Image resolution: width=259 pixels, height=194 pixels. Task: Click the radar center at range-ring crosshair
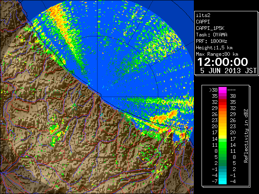pyautogui.click(x=98, y=97)
